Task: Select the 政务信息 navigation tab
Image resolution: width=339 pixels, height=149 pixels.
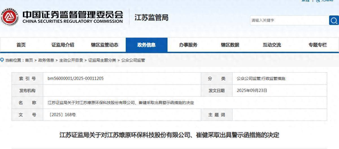Action: (147, 45)
